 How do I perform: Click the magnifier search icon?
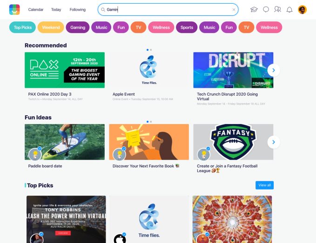click(103, 9)
